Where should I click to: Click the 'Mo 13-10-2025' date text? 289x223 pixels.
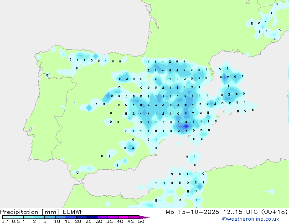pyautogui.click(x=192, y=212)
